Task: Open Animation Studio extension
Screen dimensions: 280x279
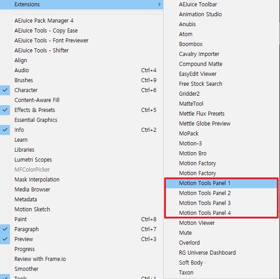Action: pos(200,14)
